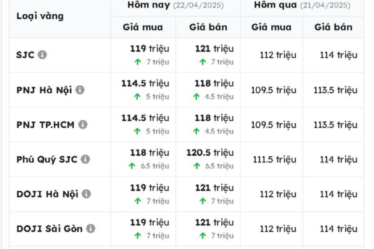Open the info icon next to PNJ Hà Nội
The width and height of the screenshot is (374, 249).
click(80, 90)
